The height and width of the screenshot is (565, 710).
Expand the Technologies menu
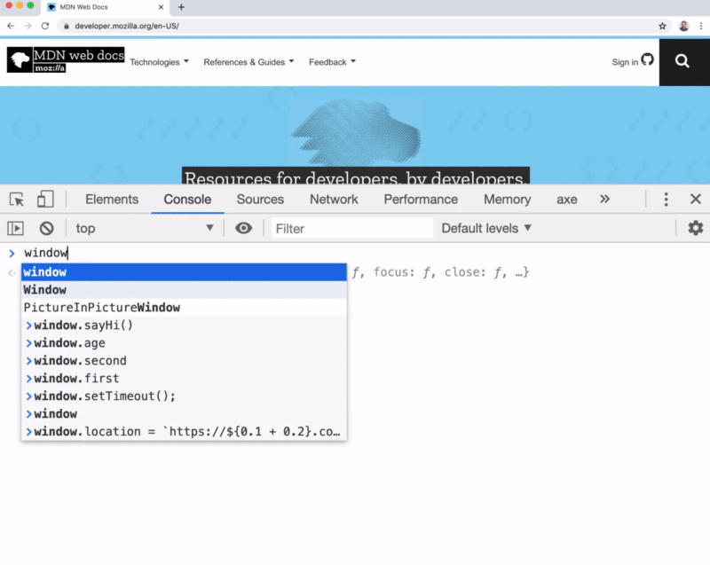pos(159,62)
